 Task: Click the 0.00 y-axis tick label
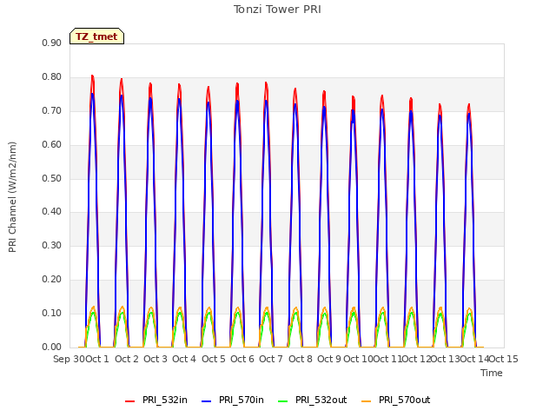(x=52, y=347)
